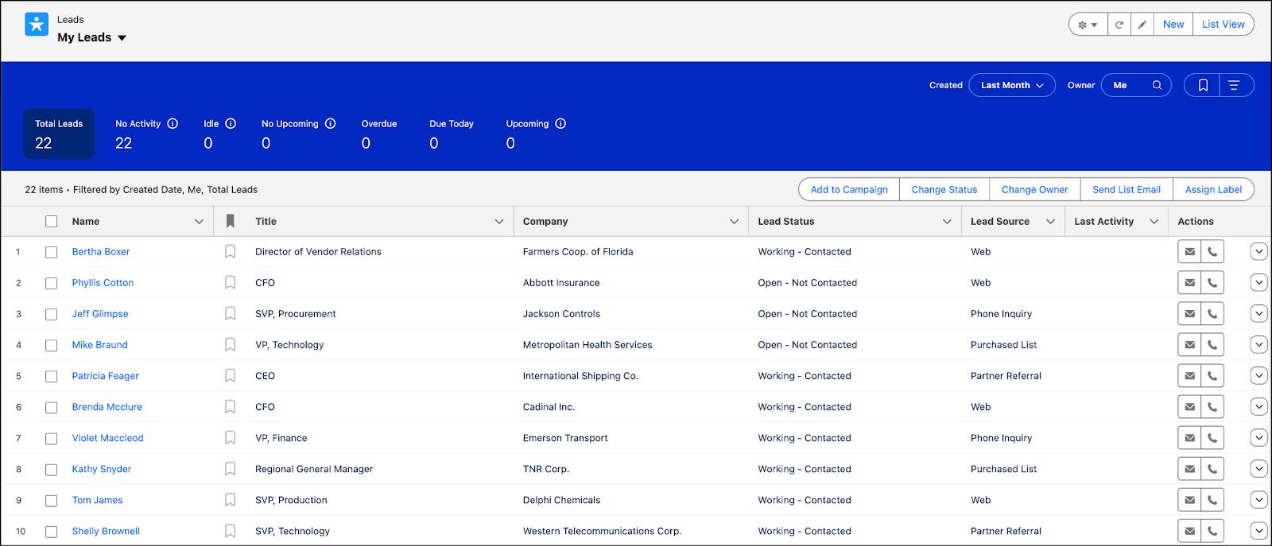The height and width of the screenshot is (546, 1272).
Task: Open Lead Source column menu
Action: tap(1050, 222)
